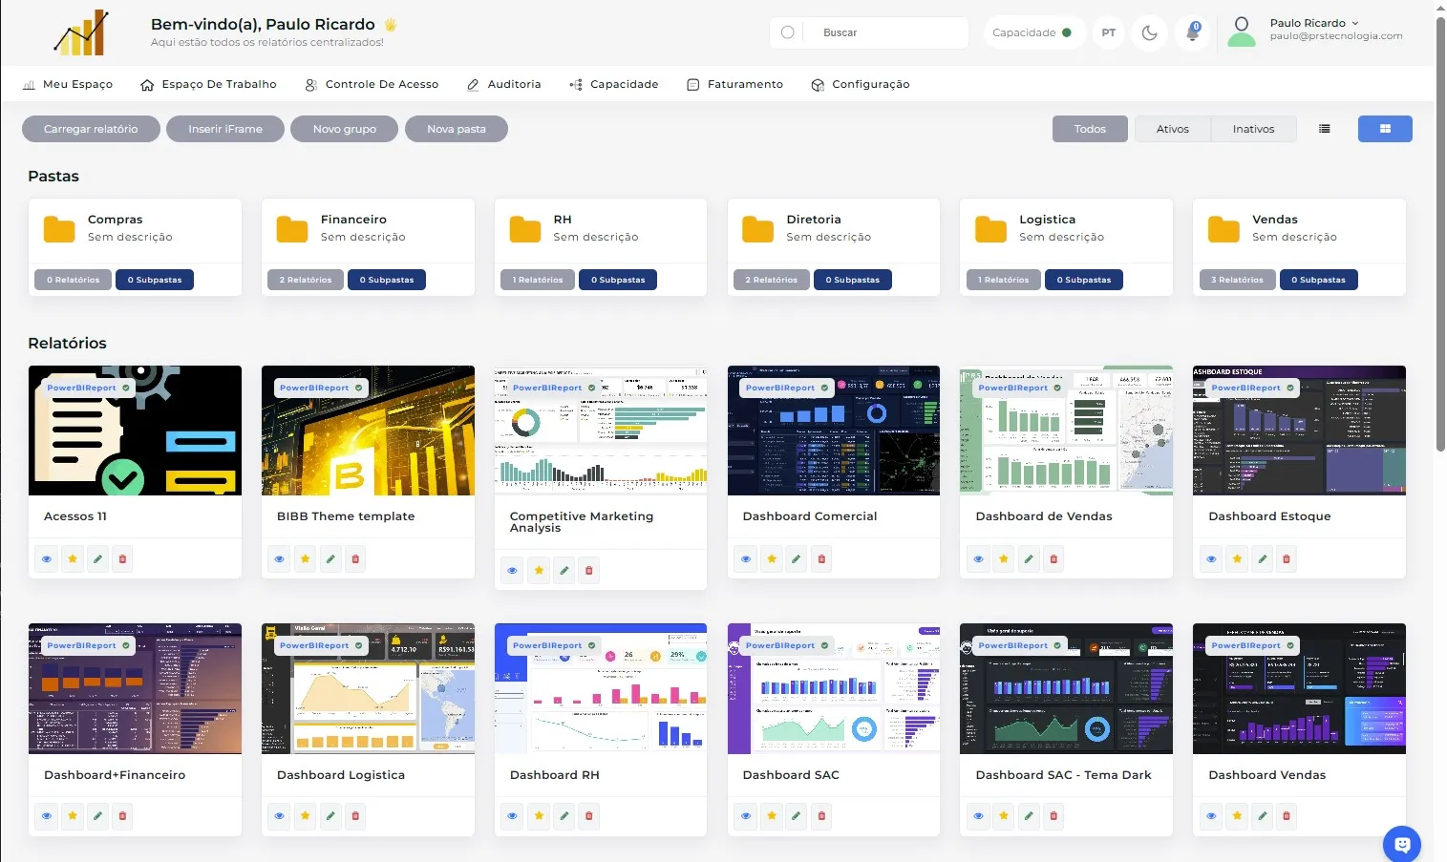Preview Dashboard Comercial with its eye icon
This screenshot has height=862, width=1447.
(x=745, y=558)
